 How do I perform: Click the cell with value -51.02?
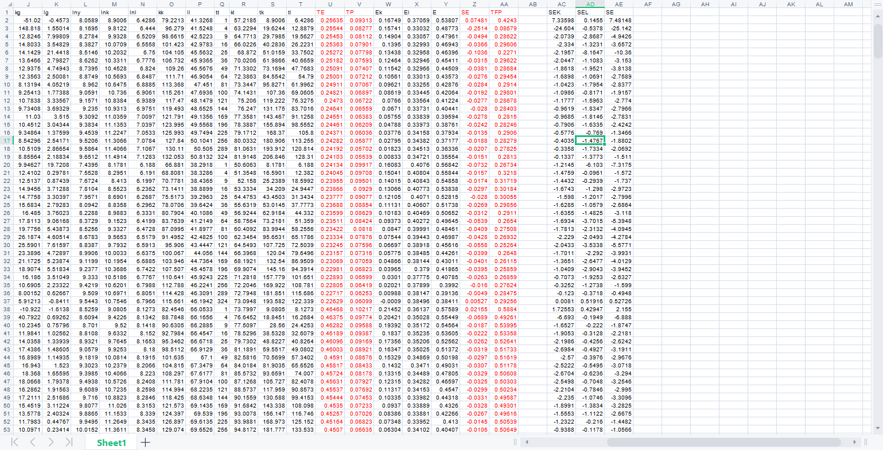[28, 20]
